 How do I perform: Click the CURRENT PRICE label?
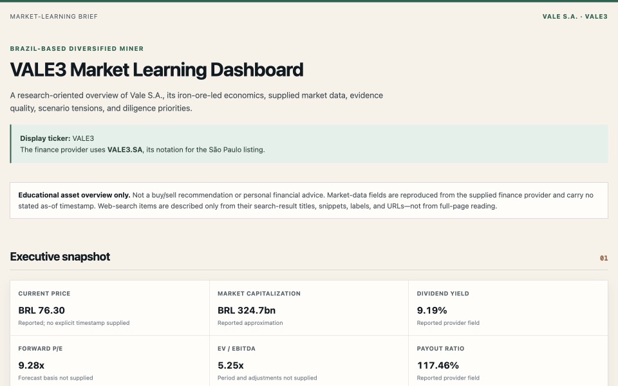click(x=44, y=293)
